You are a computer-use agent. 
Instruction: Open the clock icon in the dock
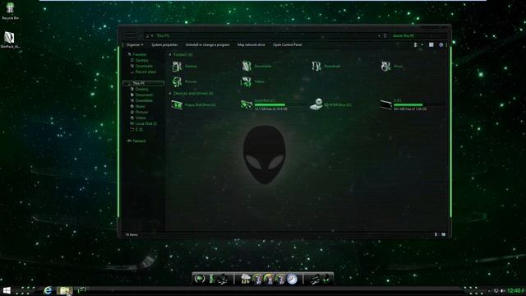click(x=293, y=279)
